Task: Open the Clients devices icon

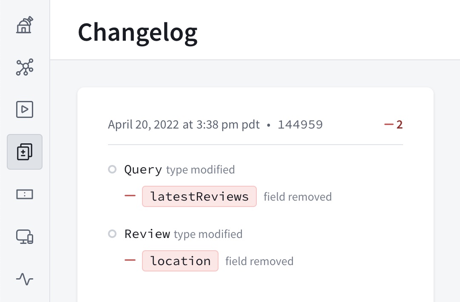Action: click(24, 237)
